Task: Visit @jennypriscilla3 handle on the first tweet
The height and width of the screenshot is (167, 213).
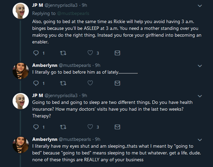Action: click(x=61, y=5)
